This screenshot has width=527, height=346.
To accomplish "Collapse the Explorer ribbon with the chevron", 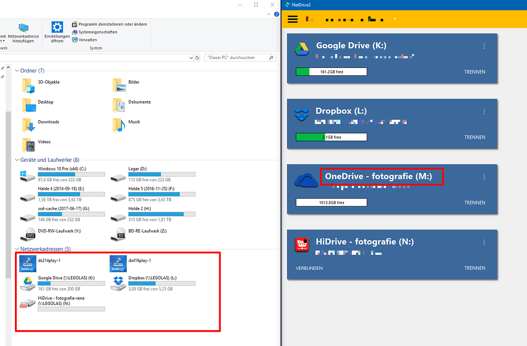I will click(269, 14).
